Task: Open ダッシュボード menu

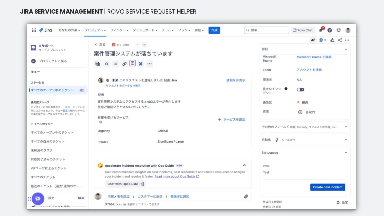Action: pyautogui.click(x=145, y=30)
